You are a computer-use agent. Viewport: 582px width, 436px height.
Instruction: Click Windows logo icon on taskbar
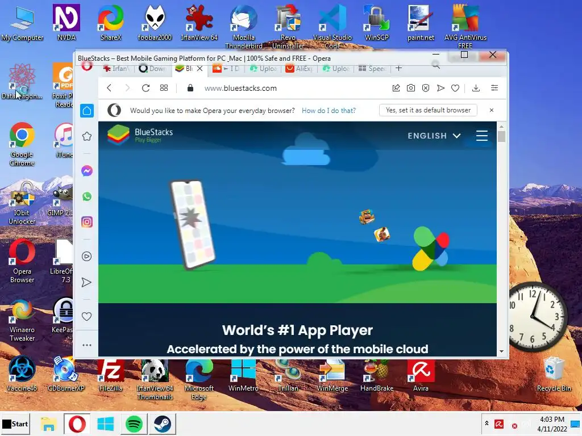point(105,424)
